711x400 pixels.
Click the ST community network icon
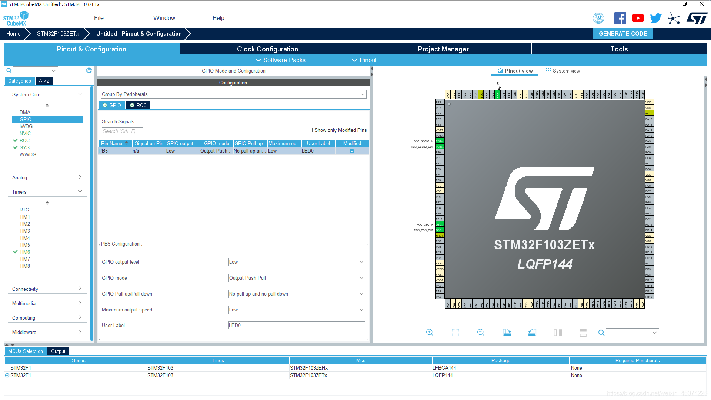[673, 18]
